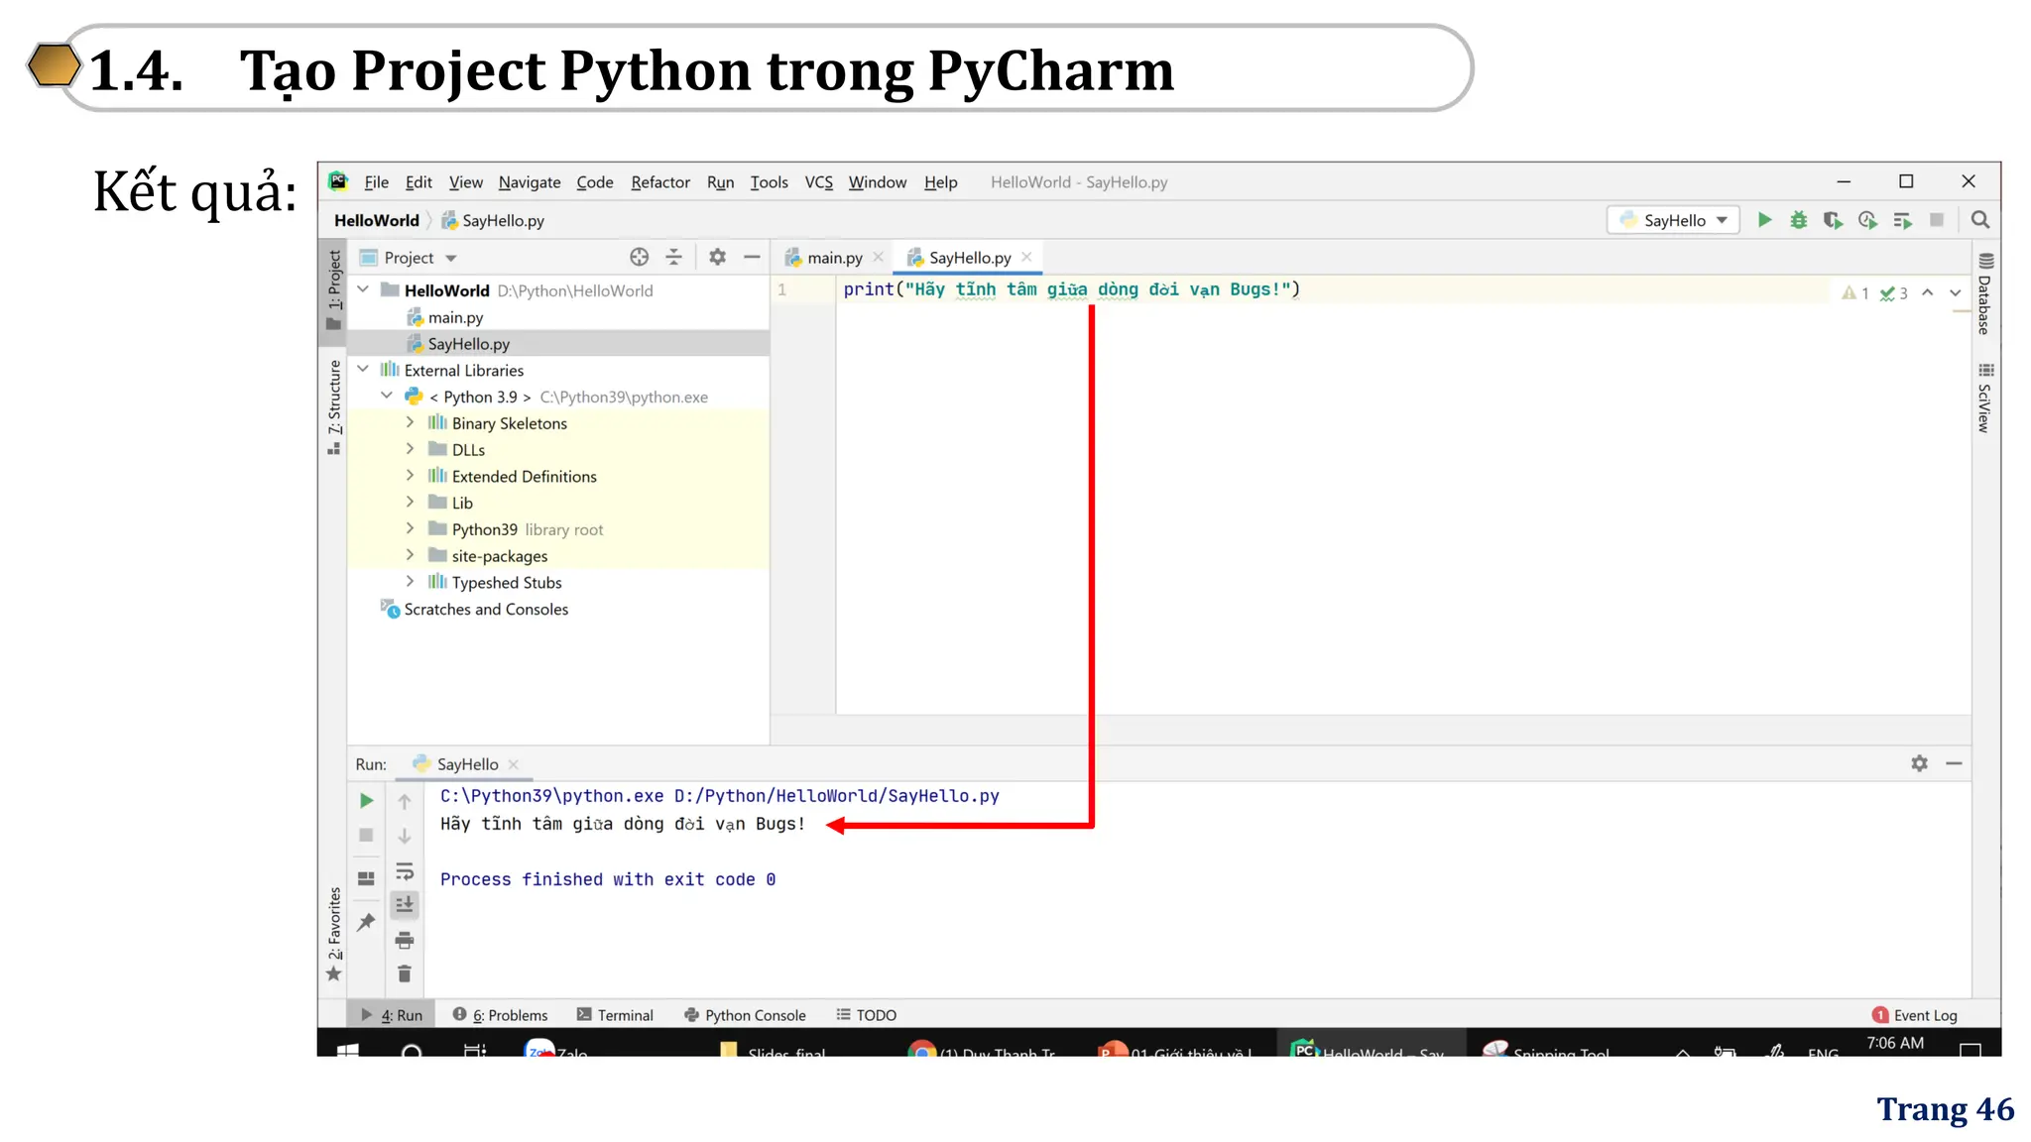Click the green Run button in top toolbar
Screen dimensions: 2031x1142
(1764, 220)
